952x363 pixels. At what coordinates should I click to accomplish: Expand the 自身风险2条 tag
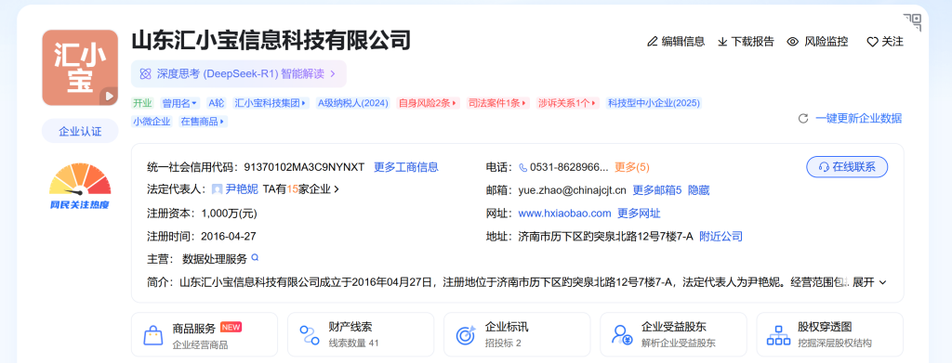click(428, 103)
